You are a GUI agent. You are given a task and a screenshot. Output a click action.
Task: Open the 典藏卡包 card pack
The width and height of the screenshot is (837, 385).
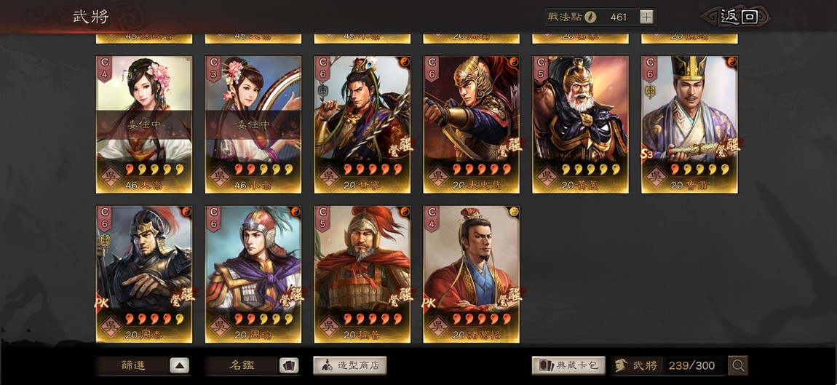tap(569, 366)
